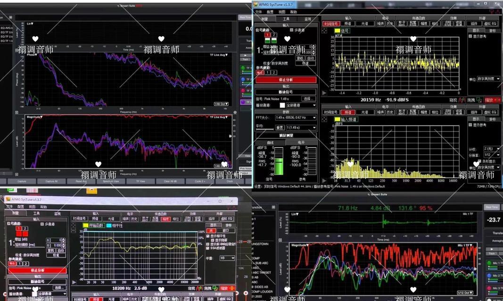
Task: Click the play triangle under the input-spectrum graph
Action: [324, 181]
